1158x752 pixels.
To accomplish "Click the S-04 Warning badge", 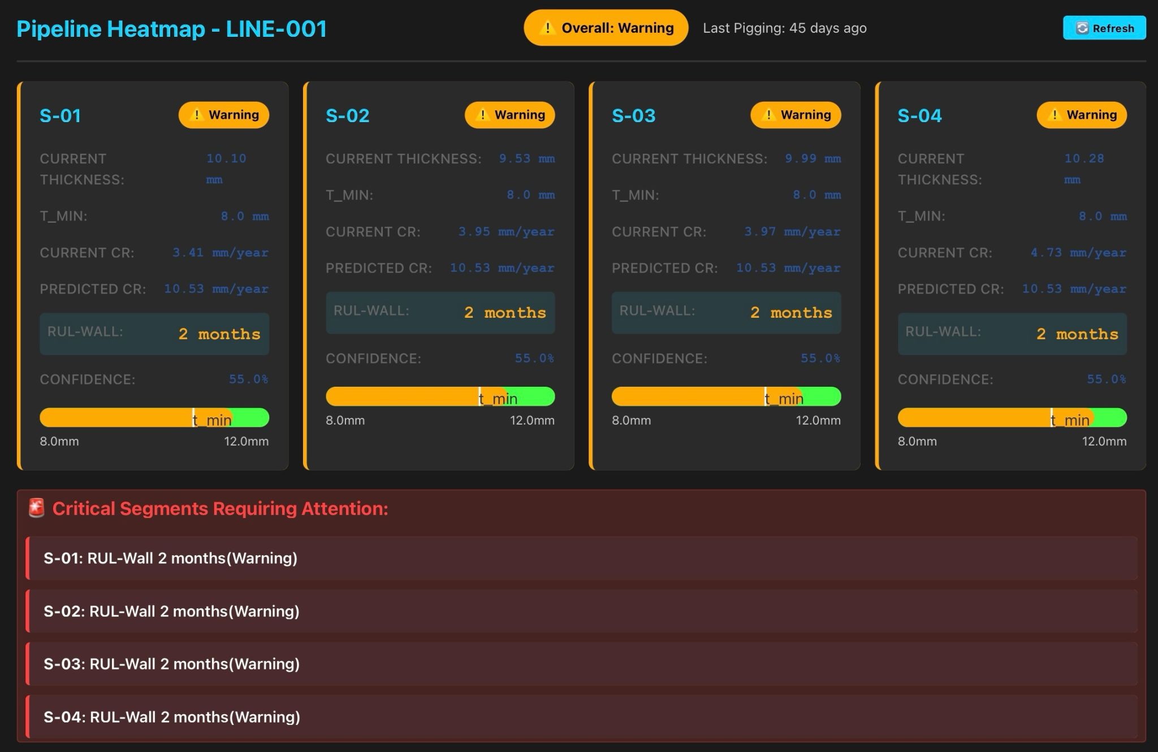I will pyautogui.click(x=1081, y=115).
